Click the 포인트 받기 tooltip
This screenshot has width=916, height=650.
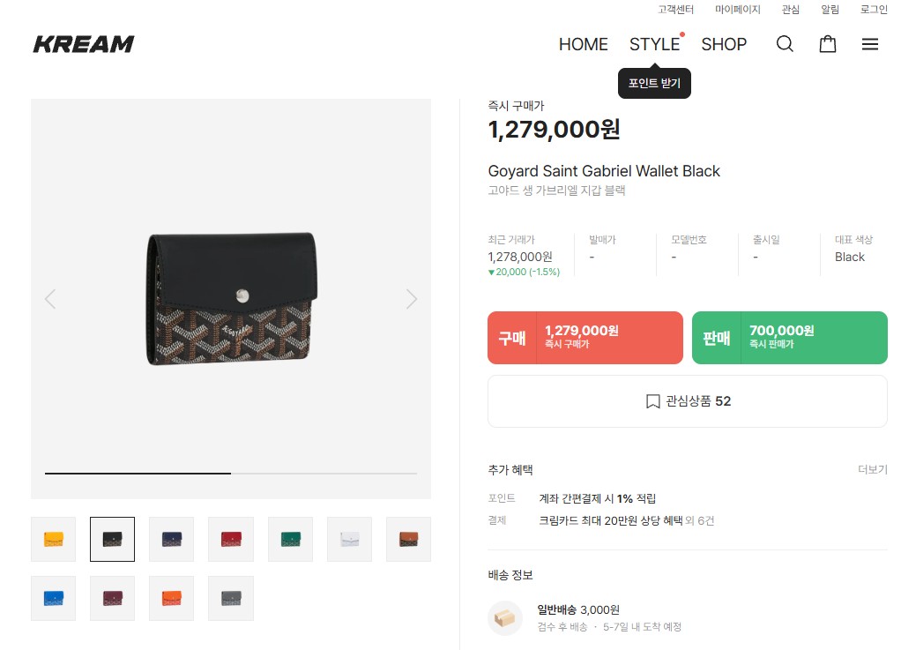click(x=654, y=84)
